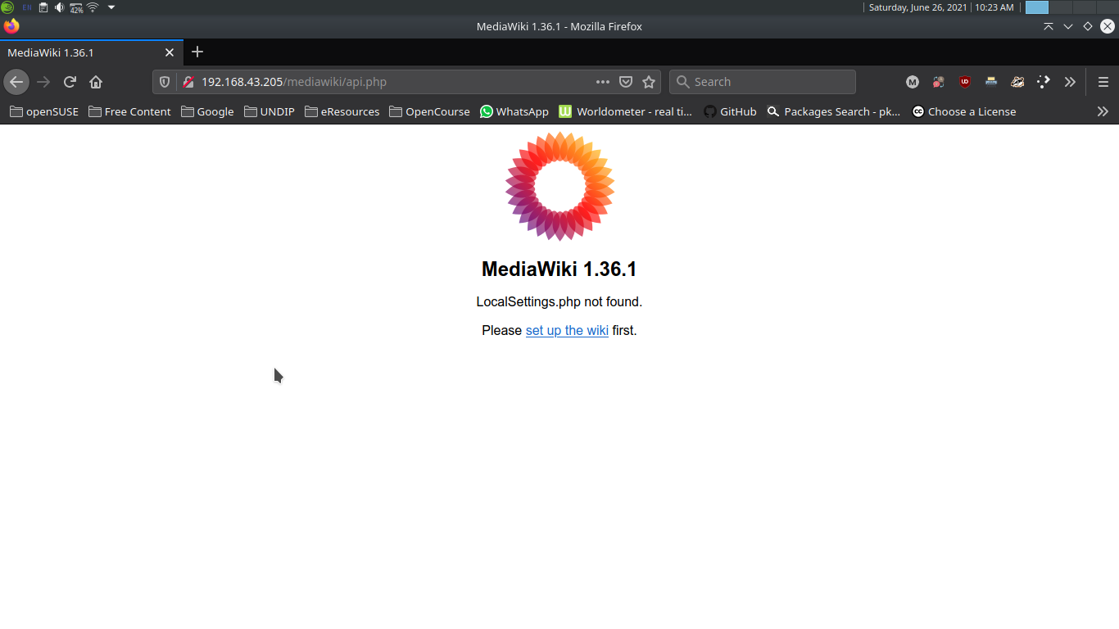The height and width of the screenshot is (629, 1119).
Task: Open the round M extension icon
Action: point(913,82)
